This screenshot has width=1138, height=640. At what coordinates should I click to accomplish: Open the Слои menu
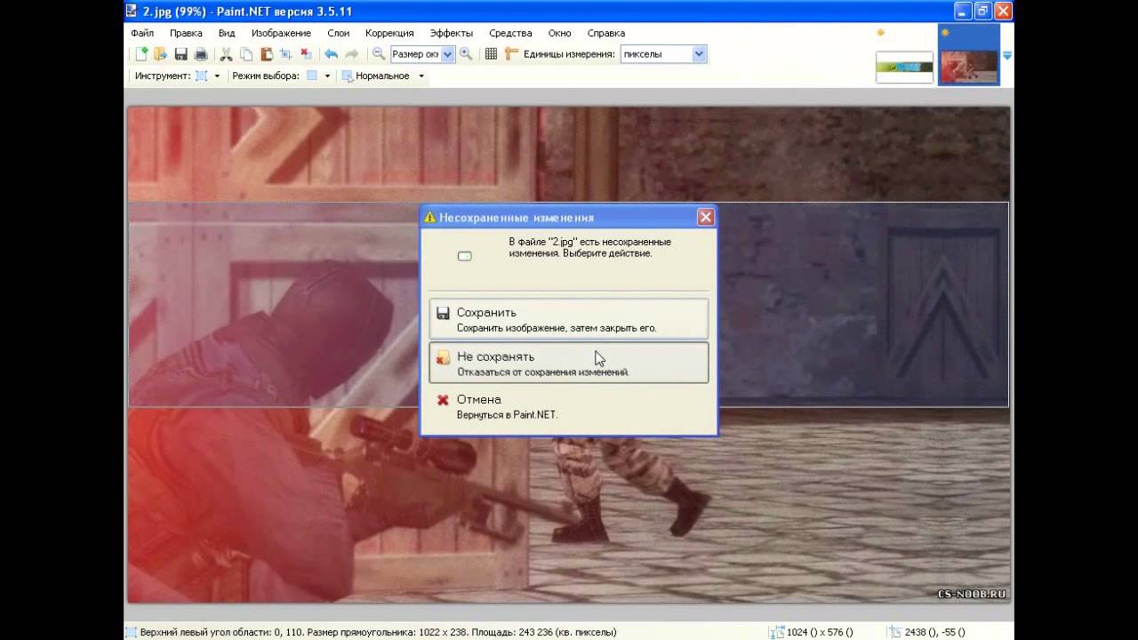point(338,33)
